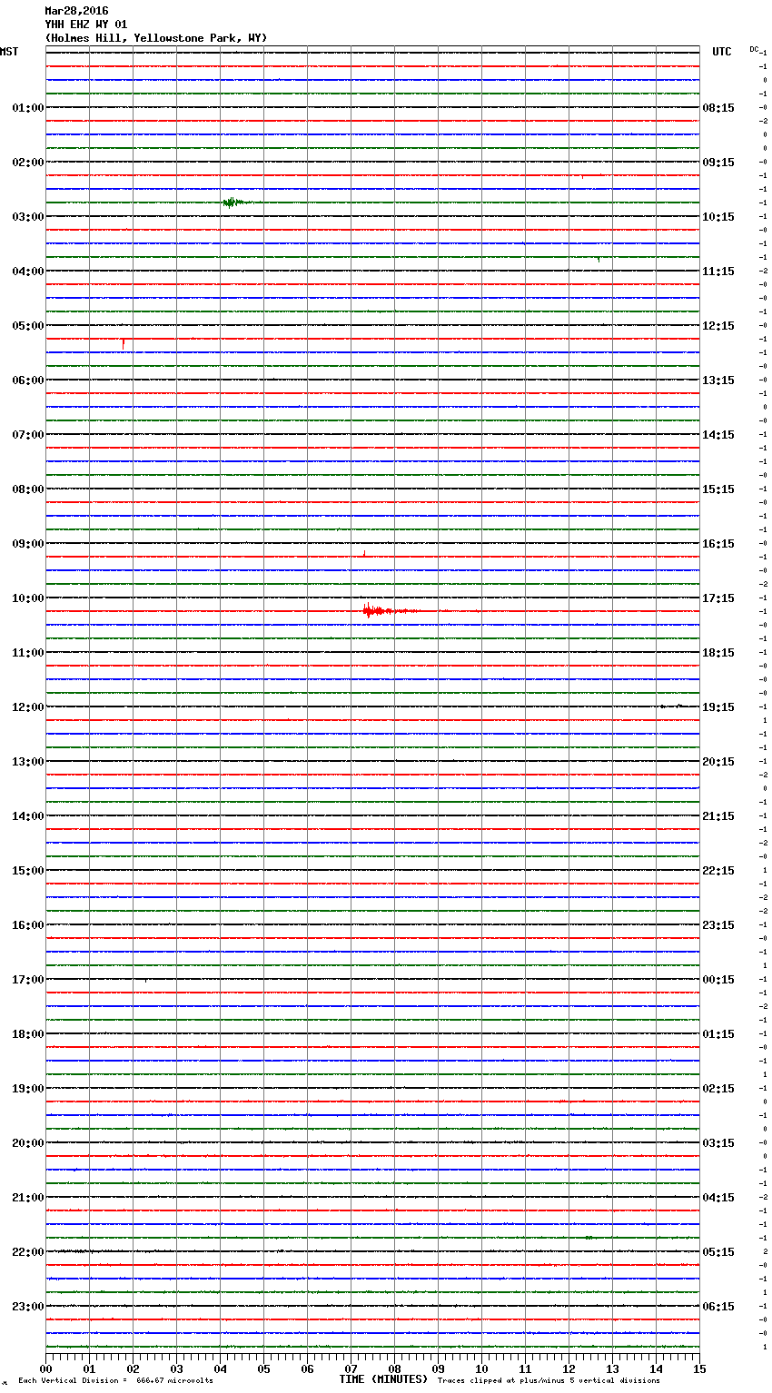The image size is (772, 1393).
Task: Click the 15 minute mark on the x-axis
Action: (x=698, y=1368)
